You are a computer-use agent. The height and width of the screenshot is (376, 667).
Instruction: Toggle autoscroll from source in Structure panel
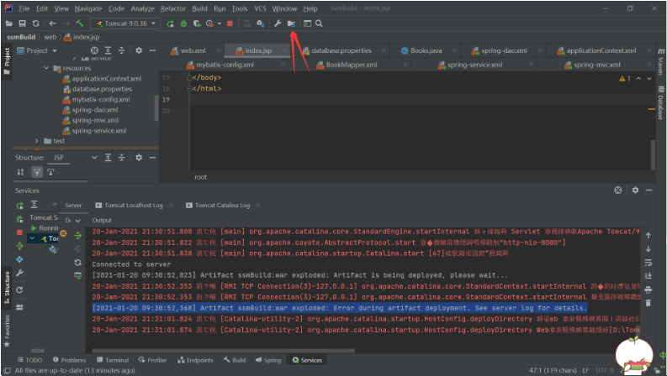(x=50, y=172)
